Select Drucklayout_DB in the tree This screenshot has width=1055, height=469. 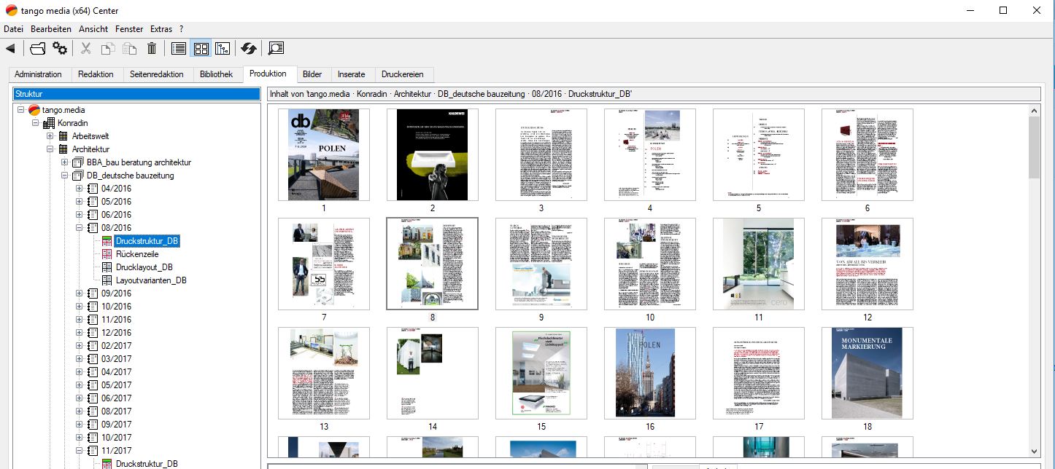click(x=144, y=267)
